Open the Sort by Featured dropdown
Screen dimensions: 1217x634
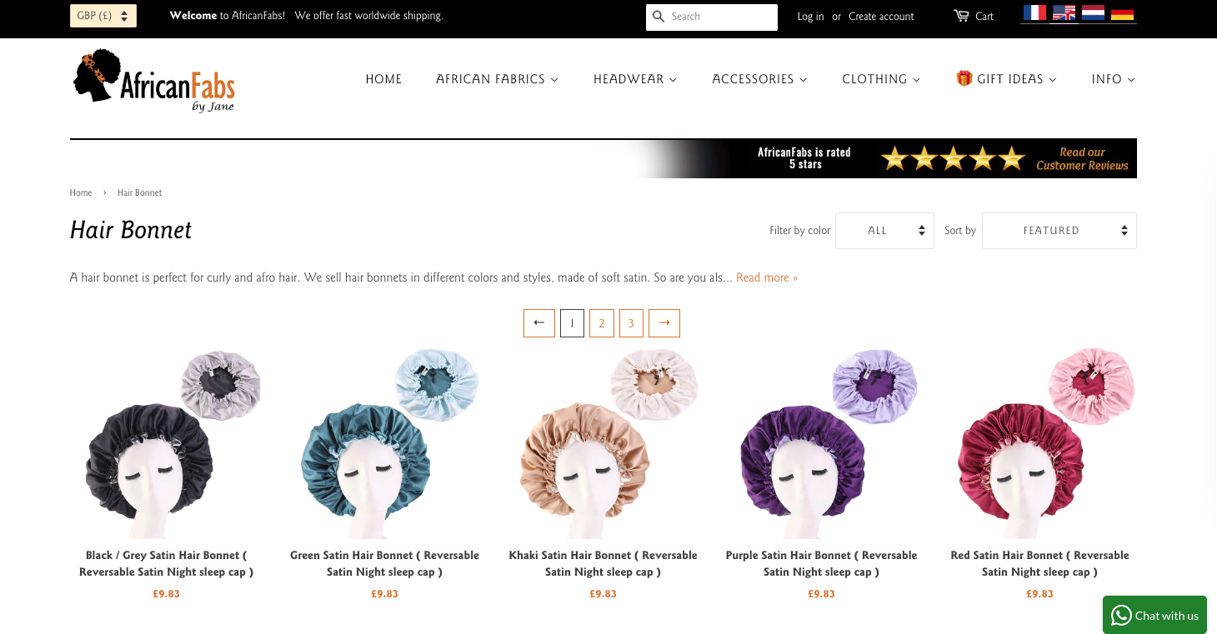pos(1059,231)
